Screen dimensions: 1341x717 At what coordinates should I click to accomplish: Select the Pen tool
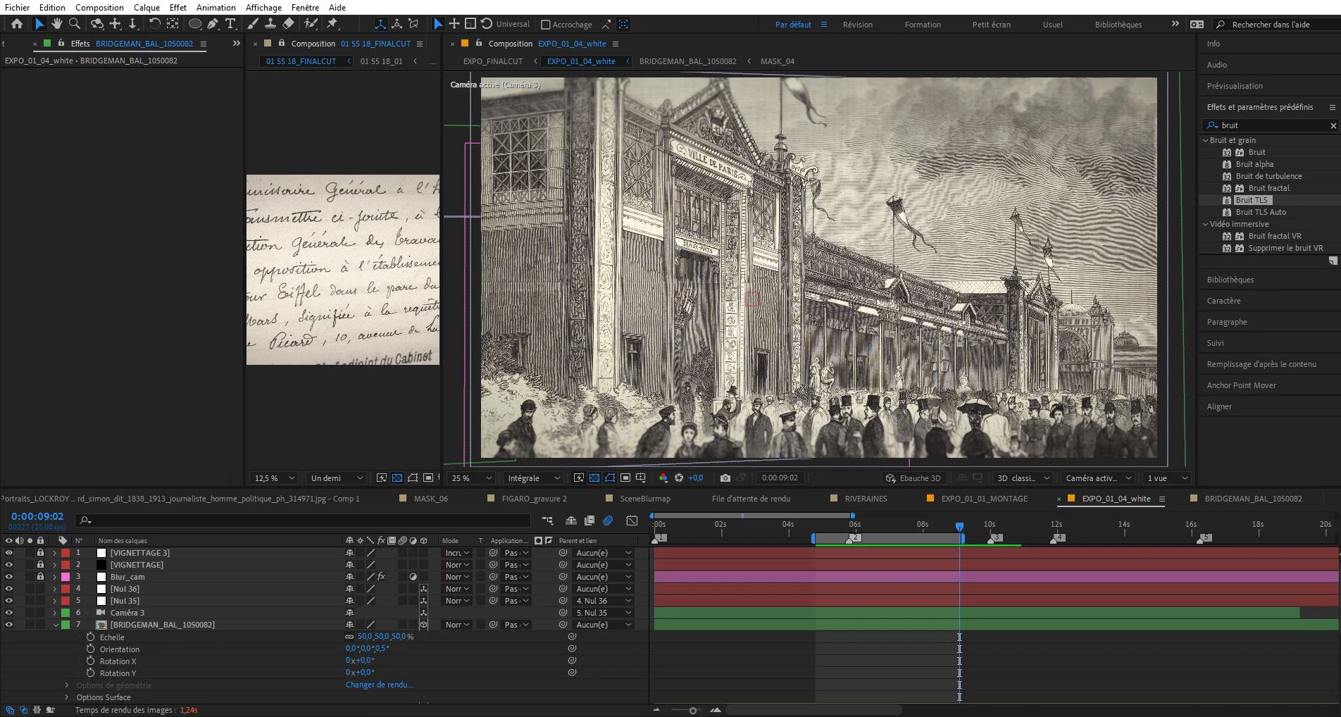click(213, 24)
